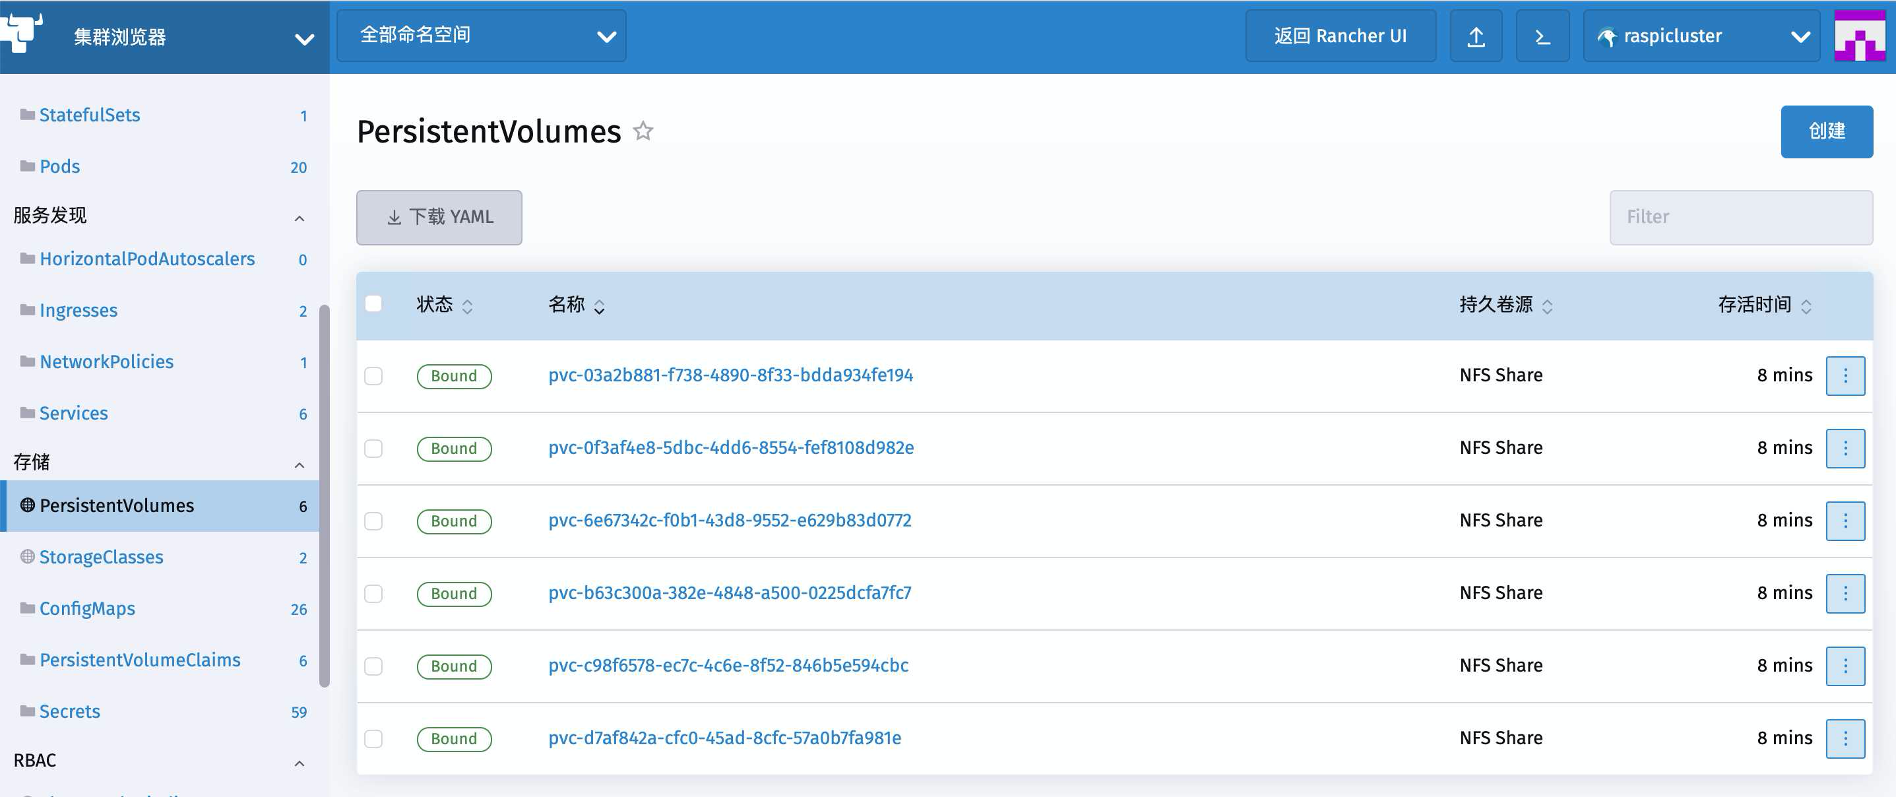Open row actions for pvc-03a2b881 volume
This screenshot has height=797, width=1896.
tap(1845, 376)
